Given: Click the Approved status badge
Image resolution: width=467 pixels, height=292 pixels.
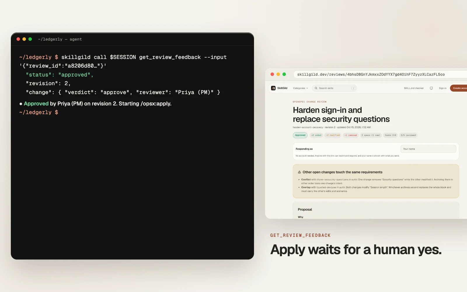Looking at the screenshot, I should click(x=300, y=135).
